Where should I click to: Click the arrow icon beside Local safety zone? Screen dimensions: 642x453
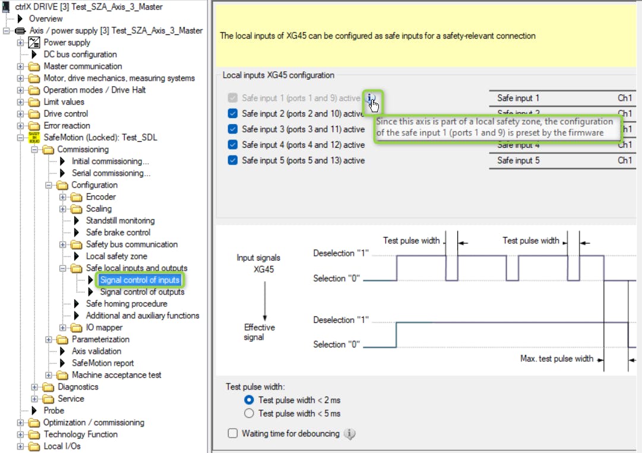pos(77,256)
